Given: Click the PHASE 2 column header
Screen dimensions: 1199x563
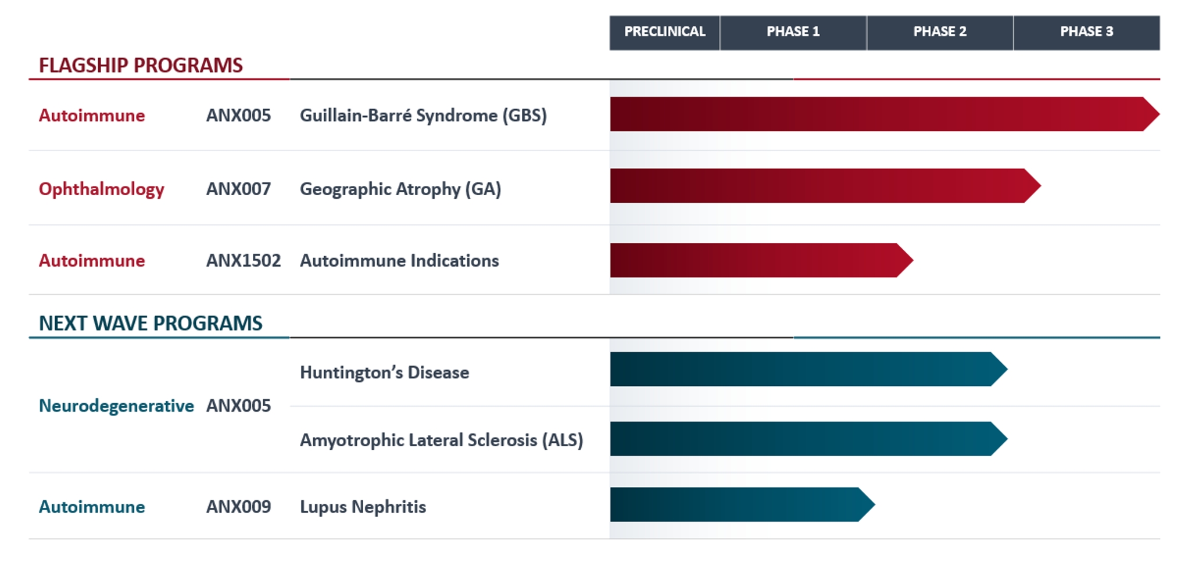Looking at the screenshot, I should 939,32.
